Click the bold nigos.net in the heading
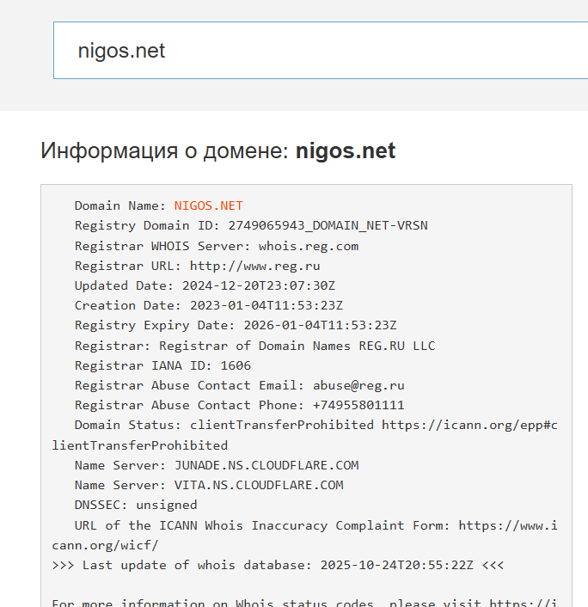Image resolution: width=588 pixels, height=607 pixels. pos(345,151)
